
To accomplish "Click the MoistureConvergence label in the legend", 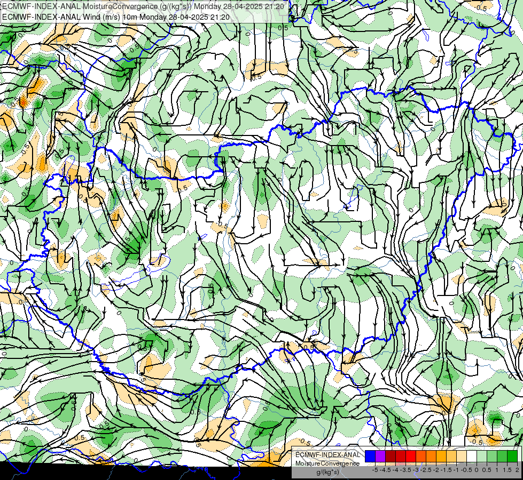I will point(327,463).
